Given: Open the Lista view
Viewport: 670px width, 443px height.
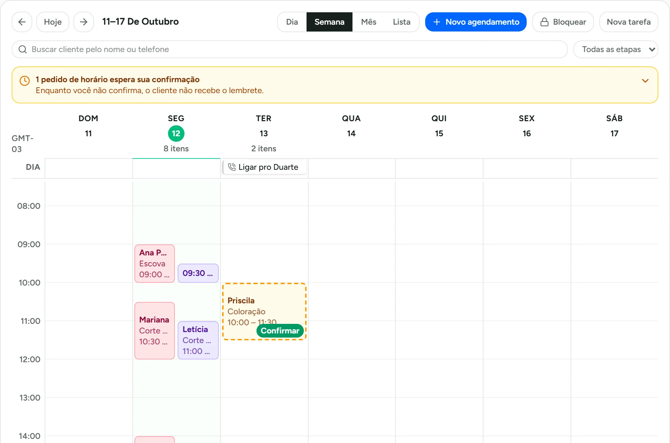Looking at the screenshot, I should point(402,22).
